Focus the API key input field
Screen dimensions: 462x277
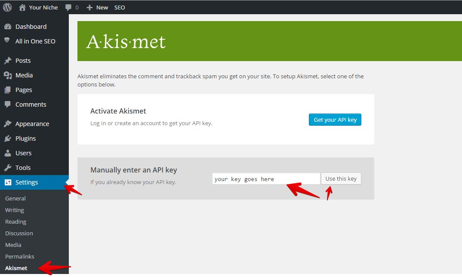tap(266, 179)
